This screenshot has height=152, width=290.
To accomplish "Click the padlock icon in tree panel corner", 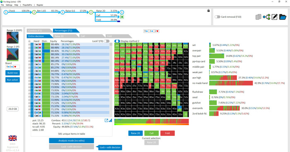I will (x=208, y=11).
